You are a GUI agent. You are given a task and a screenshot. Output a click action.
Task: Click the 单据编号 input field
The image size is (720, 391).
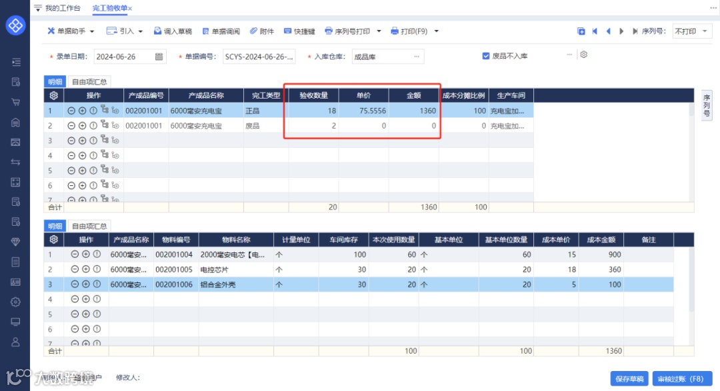coord(259,57)
